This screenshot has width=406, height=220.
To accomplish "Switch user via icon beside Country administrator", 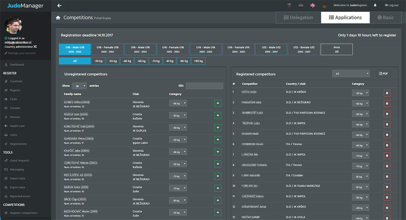I will (35, 47).
